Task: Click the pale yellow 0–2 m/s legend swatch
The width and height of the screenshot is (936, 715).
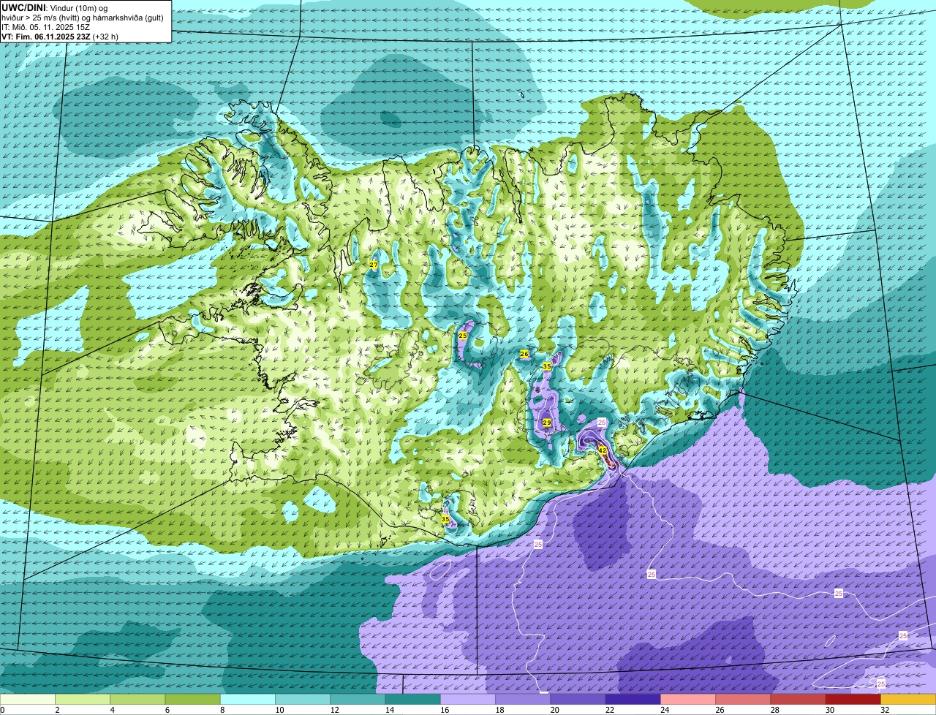Action: (27, 699)
